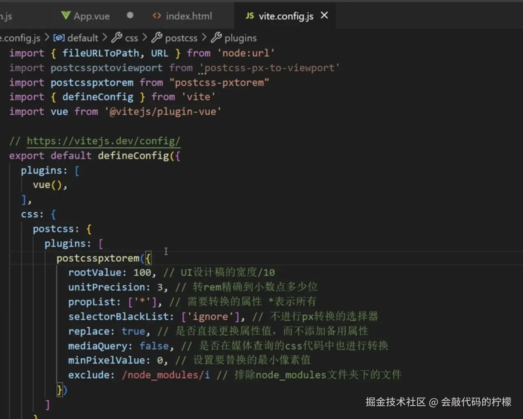Click defineConfig in the export default line
The height and width of the screenshot is (419, 523).
[x=133, y=156]
